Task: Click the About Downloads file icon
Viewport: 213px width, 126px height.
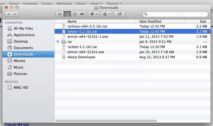Action: coord(64,57)
